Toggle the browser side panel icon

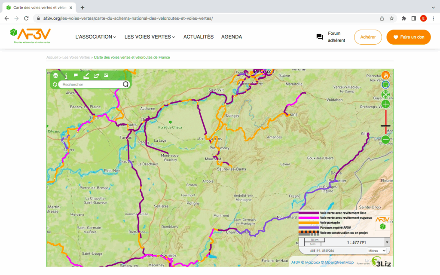click(x=414, y=18)
